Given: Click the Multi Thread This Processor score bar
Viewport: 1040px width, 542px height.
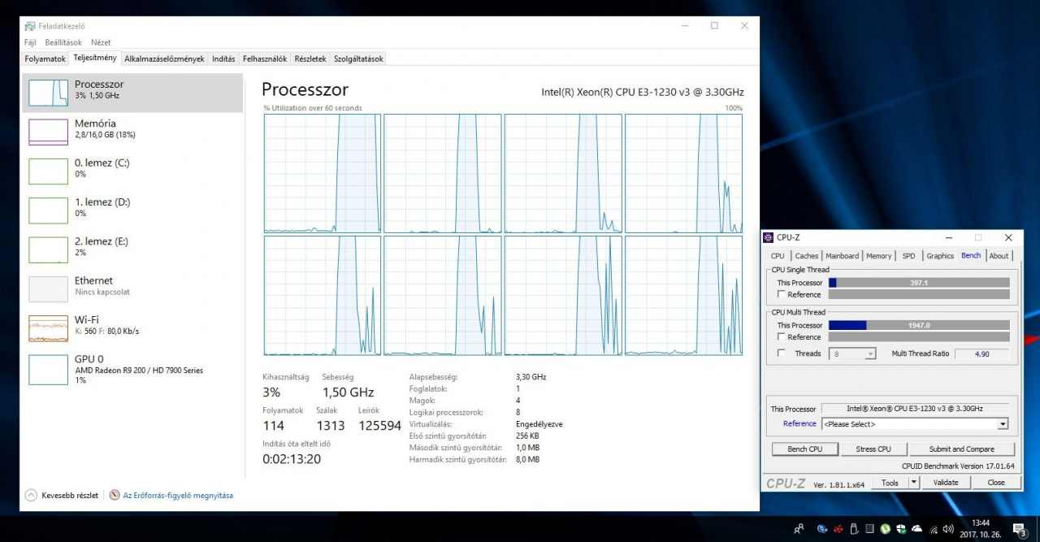Looking at the screenshot, I should pos(919,325).
